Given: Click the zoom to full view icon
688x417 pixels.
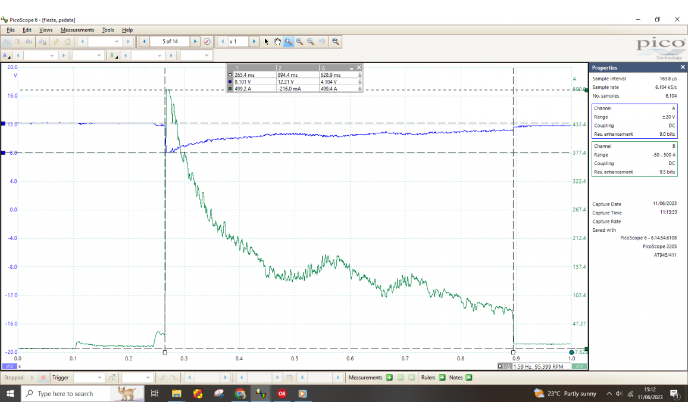Looking at the screenshot, I should 336,42.
